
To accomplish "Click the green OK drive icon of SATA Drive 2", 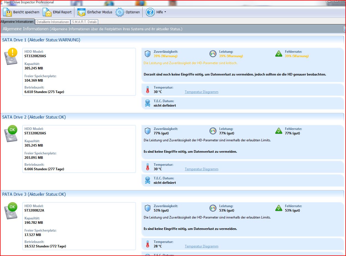I will coord(11,134).
